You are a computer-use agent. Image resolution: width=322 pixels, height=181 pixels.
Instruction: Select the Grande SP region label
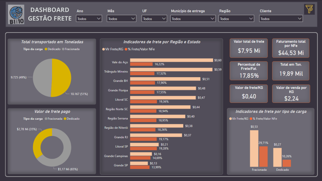click(x=121, y=165)
